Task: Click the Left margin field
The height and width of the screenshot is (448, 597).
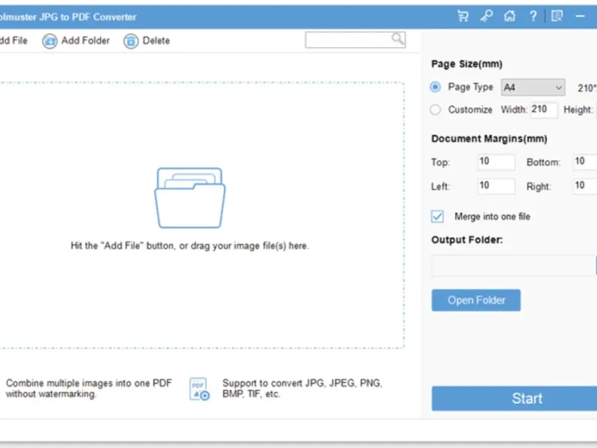Action: (496, 186)
